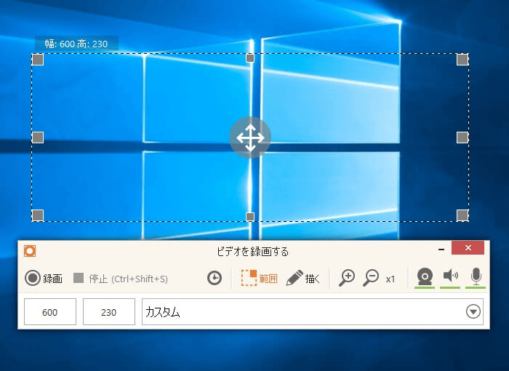The height and width of the screenshot is (371, 509).
Task: Select the 範囲 area selection tool
Action: (259, 278)
